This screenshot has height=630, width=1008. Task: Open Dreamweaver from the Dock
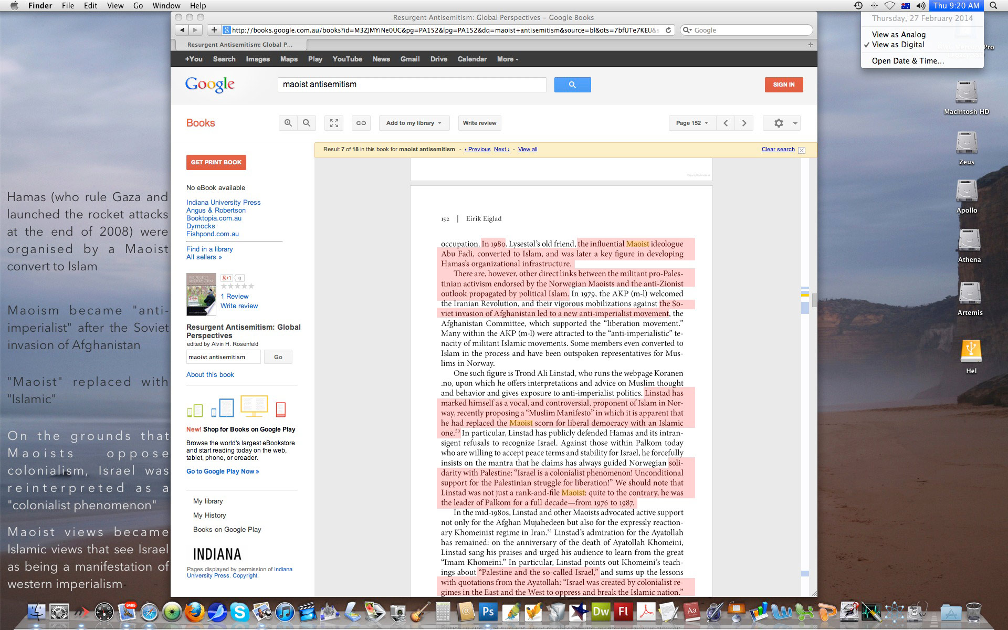(x=601, y=612)
